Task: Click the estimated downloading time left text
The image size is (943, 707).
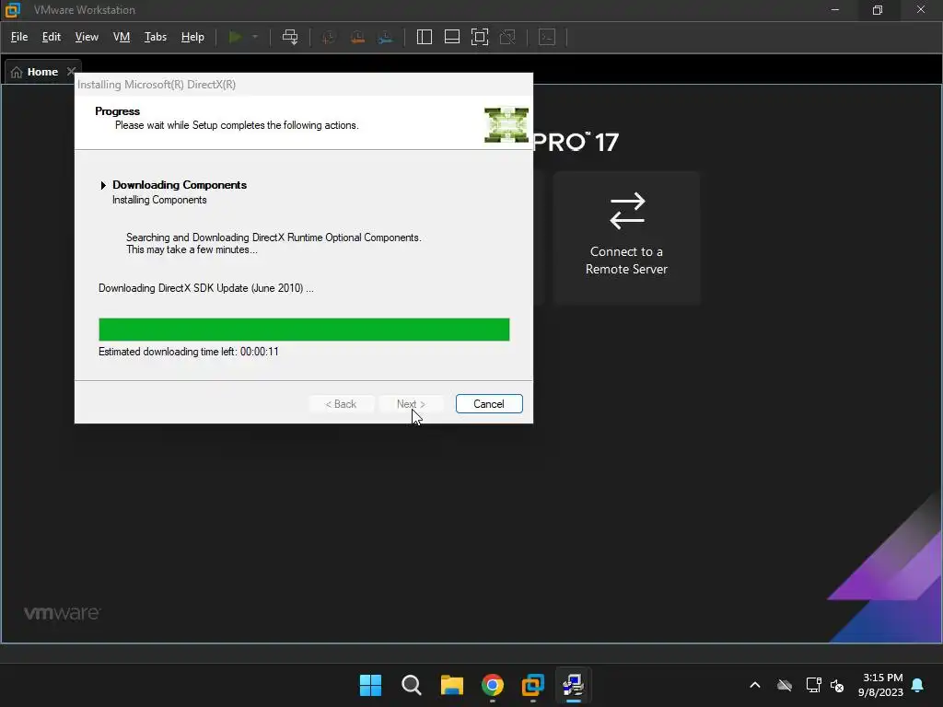Action: (x=188, y=352)
